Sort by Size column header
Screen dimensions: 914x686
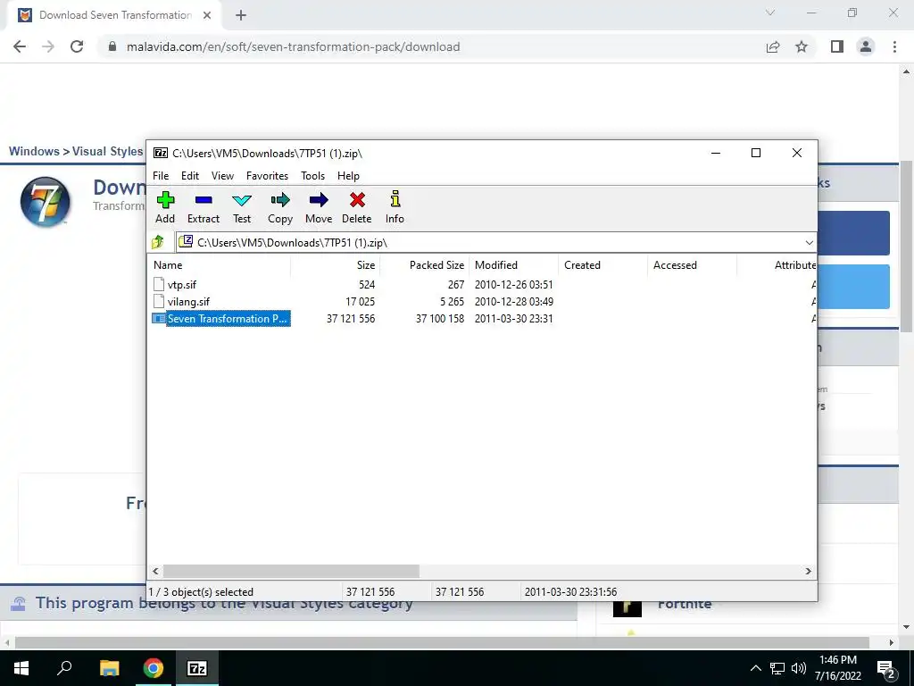336,264
